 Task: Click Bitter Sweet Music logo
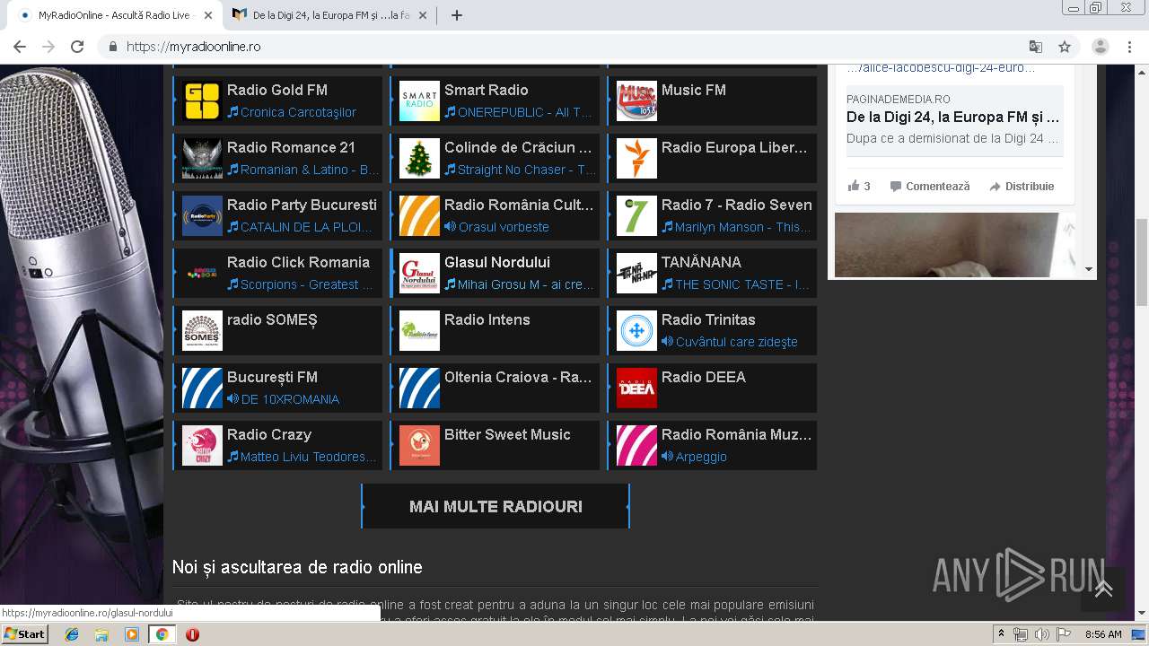pyautogui.click(x=419, y=445)
